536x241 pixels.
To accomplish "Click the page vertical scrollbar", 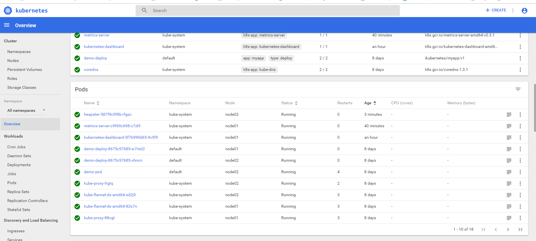I will [x=535, y=108].
